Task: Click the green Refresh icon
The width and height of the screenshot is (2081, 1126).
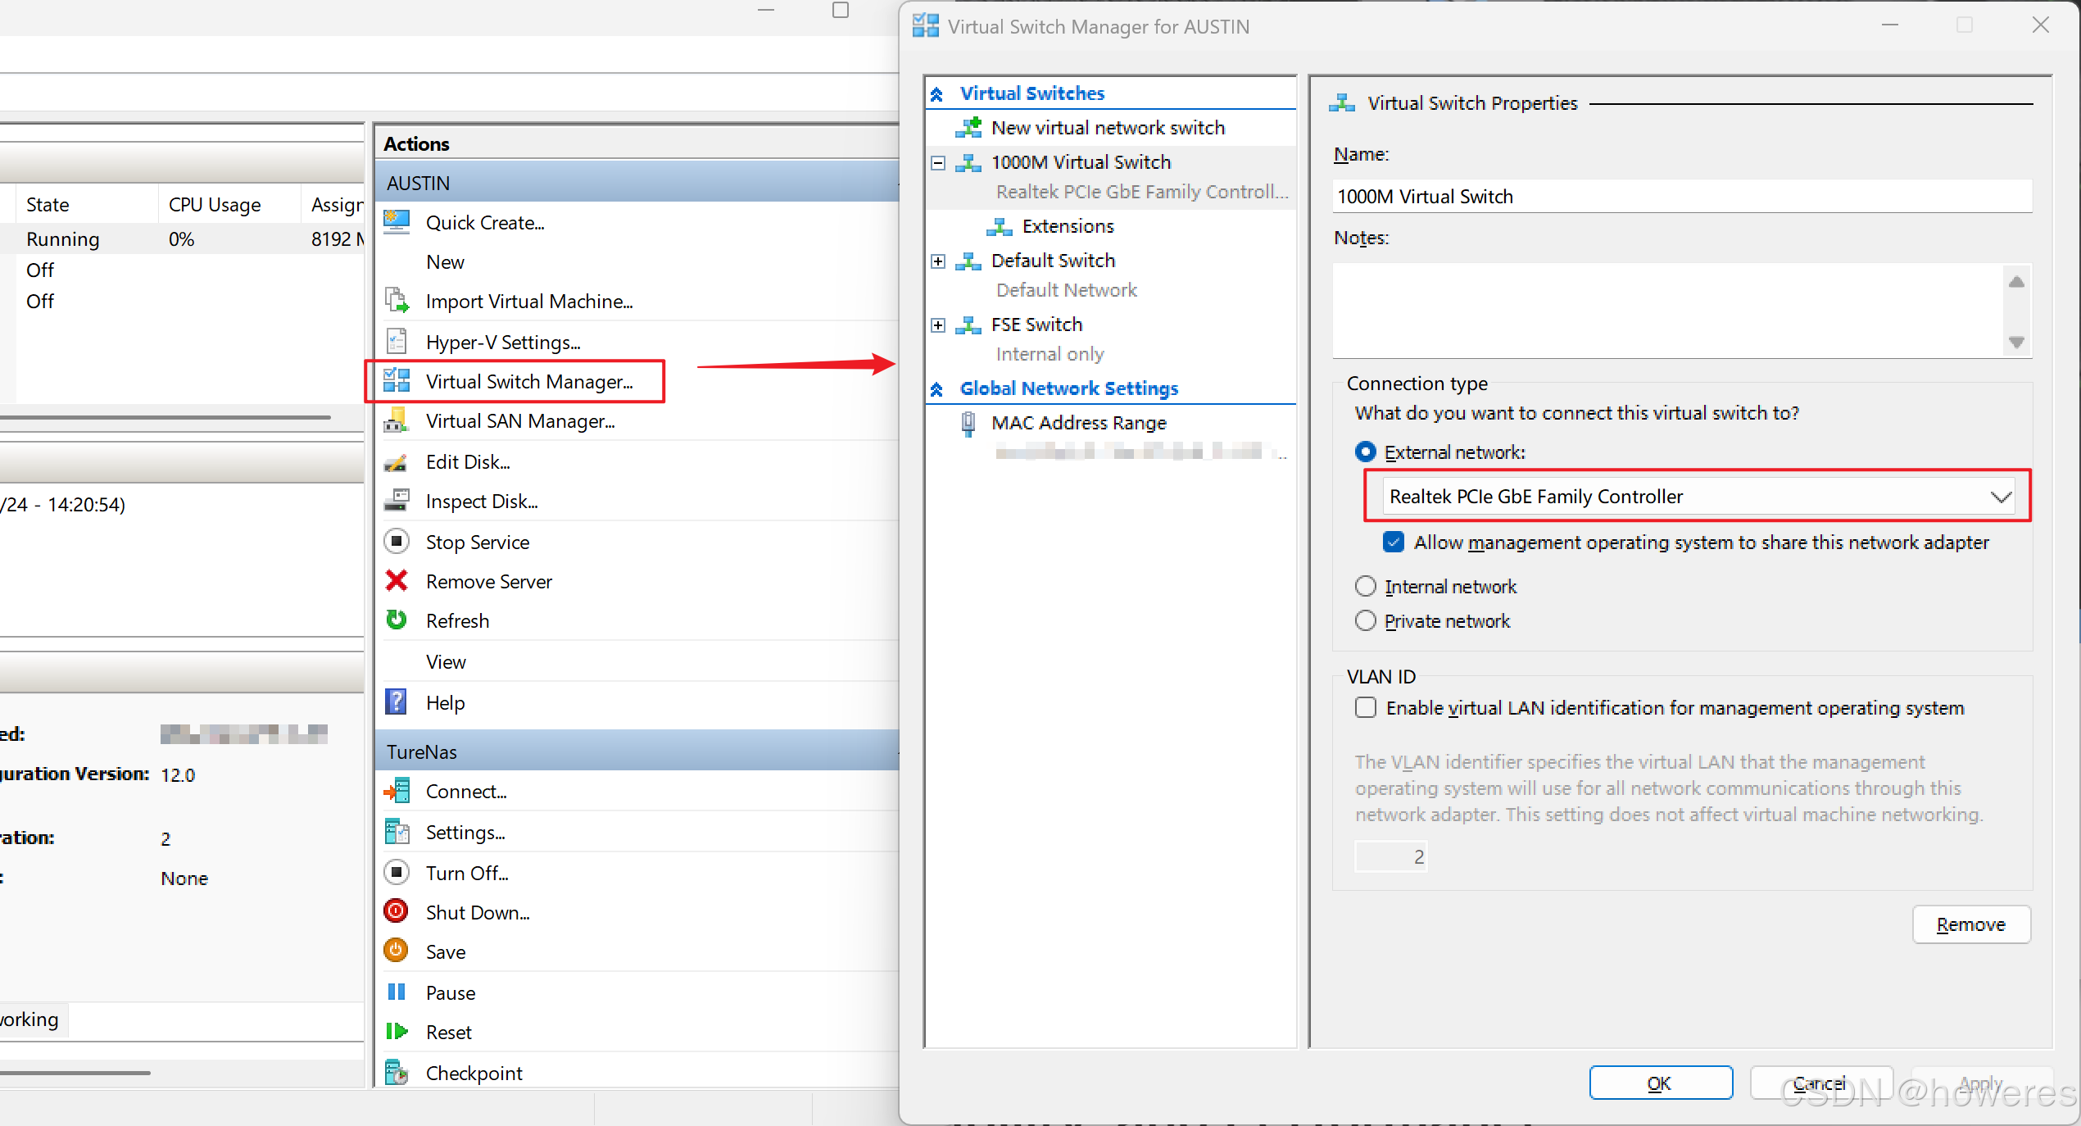Action: click(x=397, y=620)
